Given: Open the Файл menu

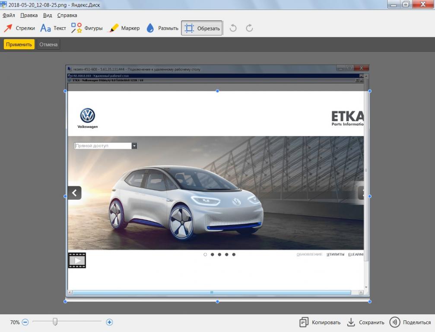Looking at the screenshot, I should coord(9,15).
